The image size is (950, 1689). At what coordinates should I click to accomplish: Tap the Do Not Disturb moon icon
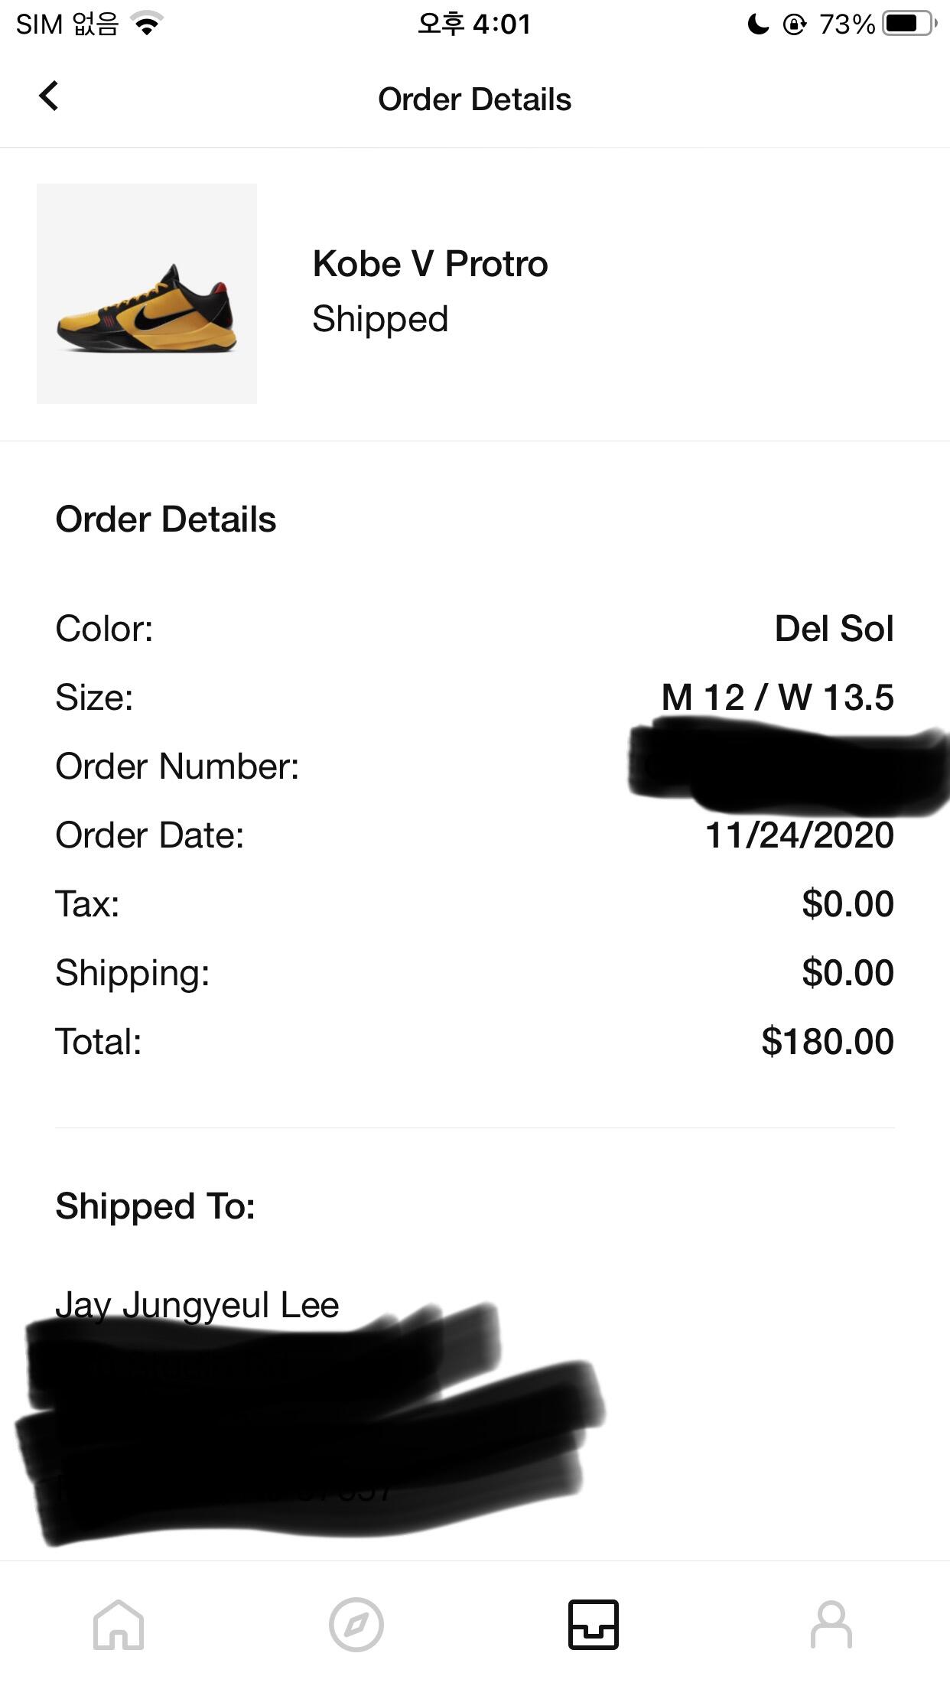(757, 24)
